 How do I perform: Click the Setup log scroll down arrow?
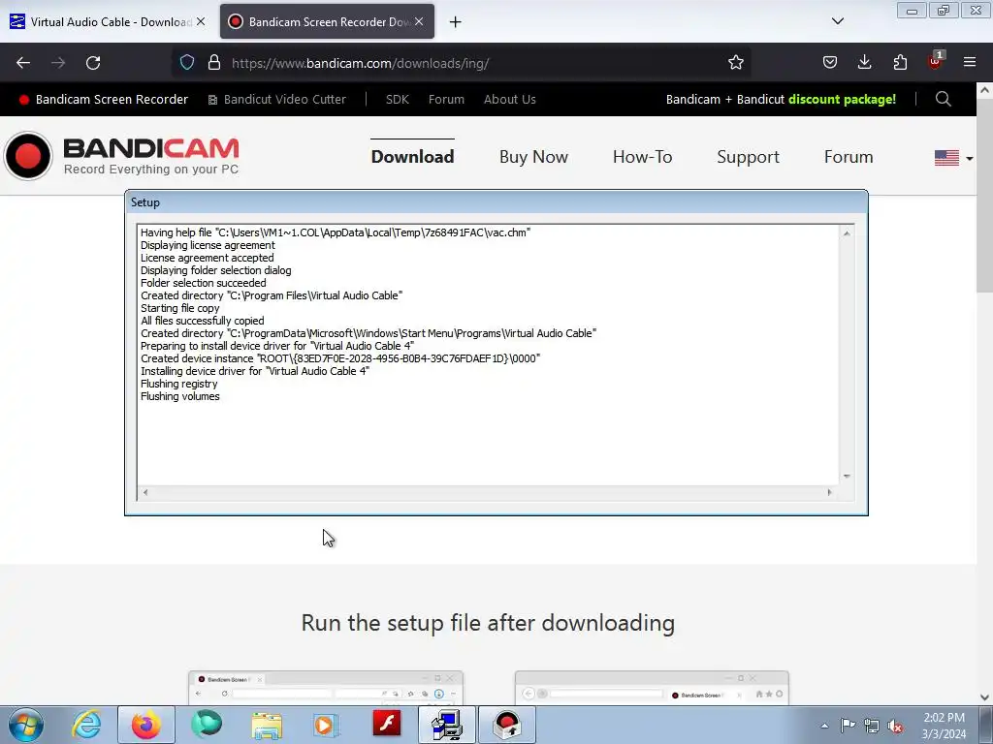847,477
